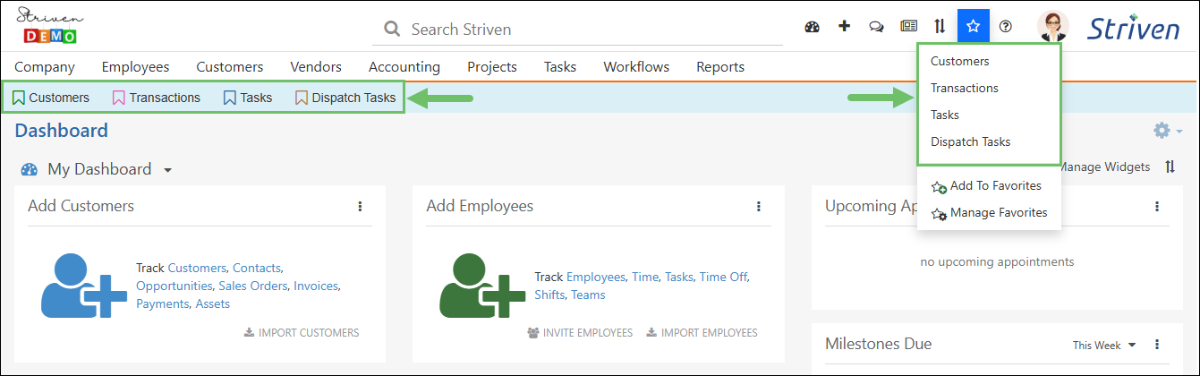Open Add Employees widget options menu
1200x376 pixels.
point(759,206)
